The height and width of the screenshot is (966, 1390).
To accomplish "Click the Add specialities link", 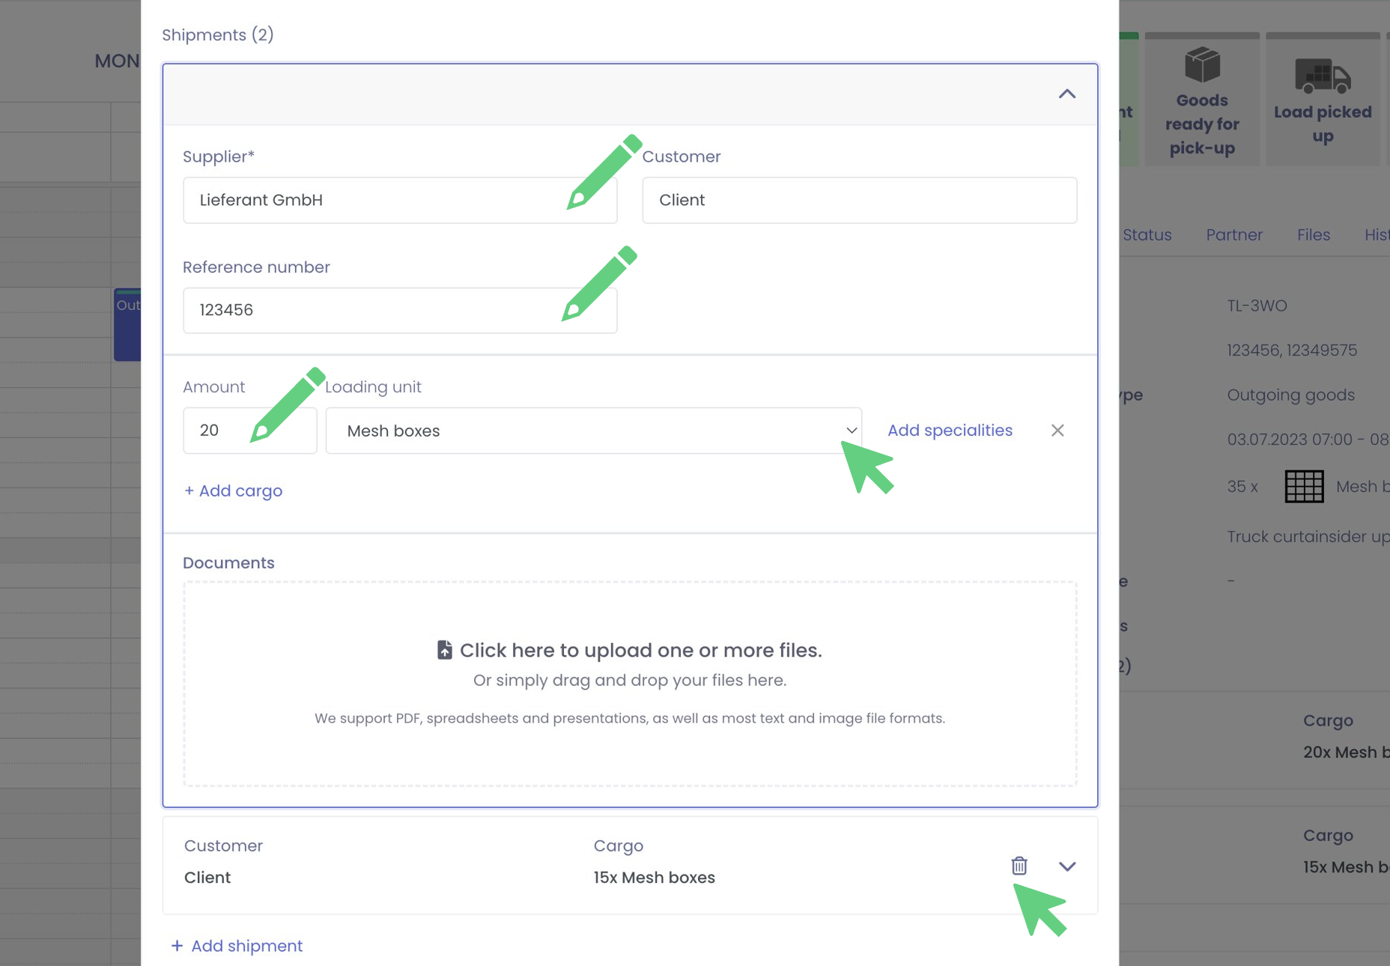I will [x=950, y=431].
